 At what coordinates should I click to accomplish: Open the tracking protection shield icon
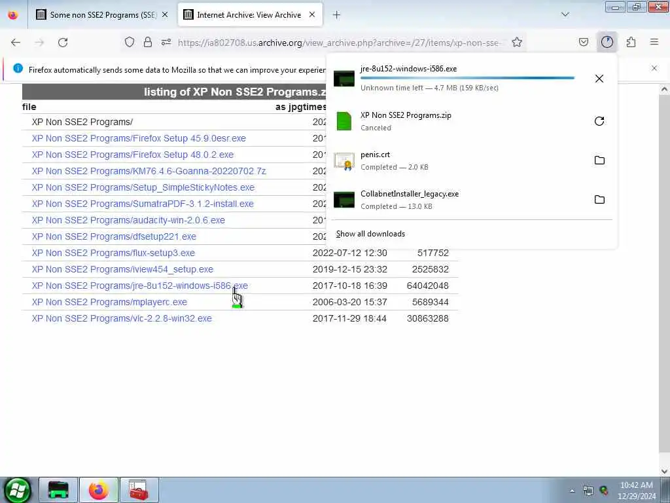[x=130, y=42]
